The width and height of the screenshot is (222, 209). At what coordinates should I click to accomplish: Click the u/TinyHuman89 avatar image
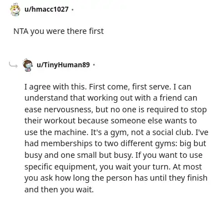(28, 65)
